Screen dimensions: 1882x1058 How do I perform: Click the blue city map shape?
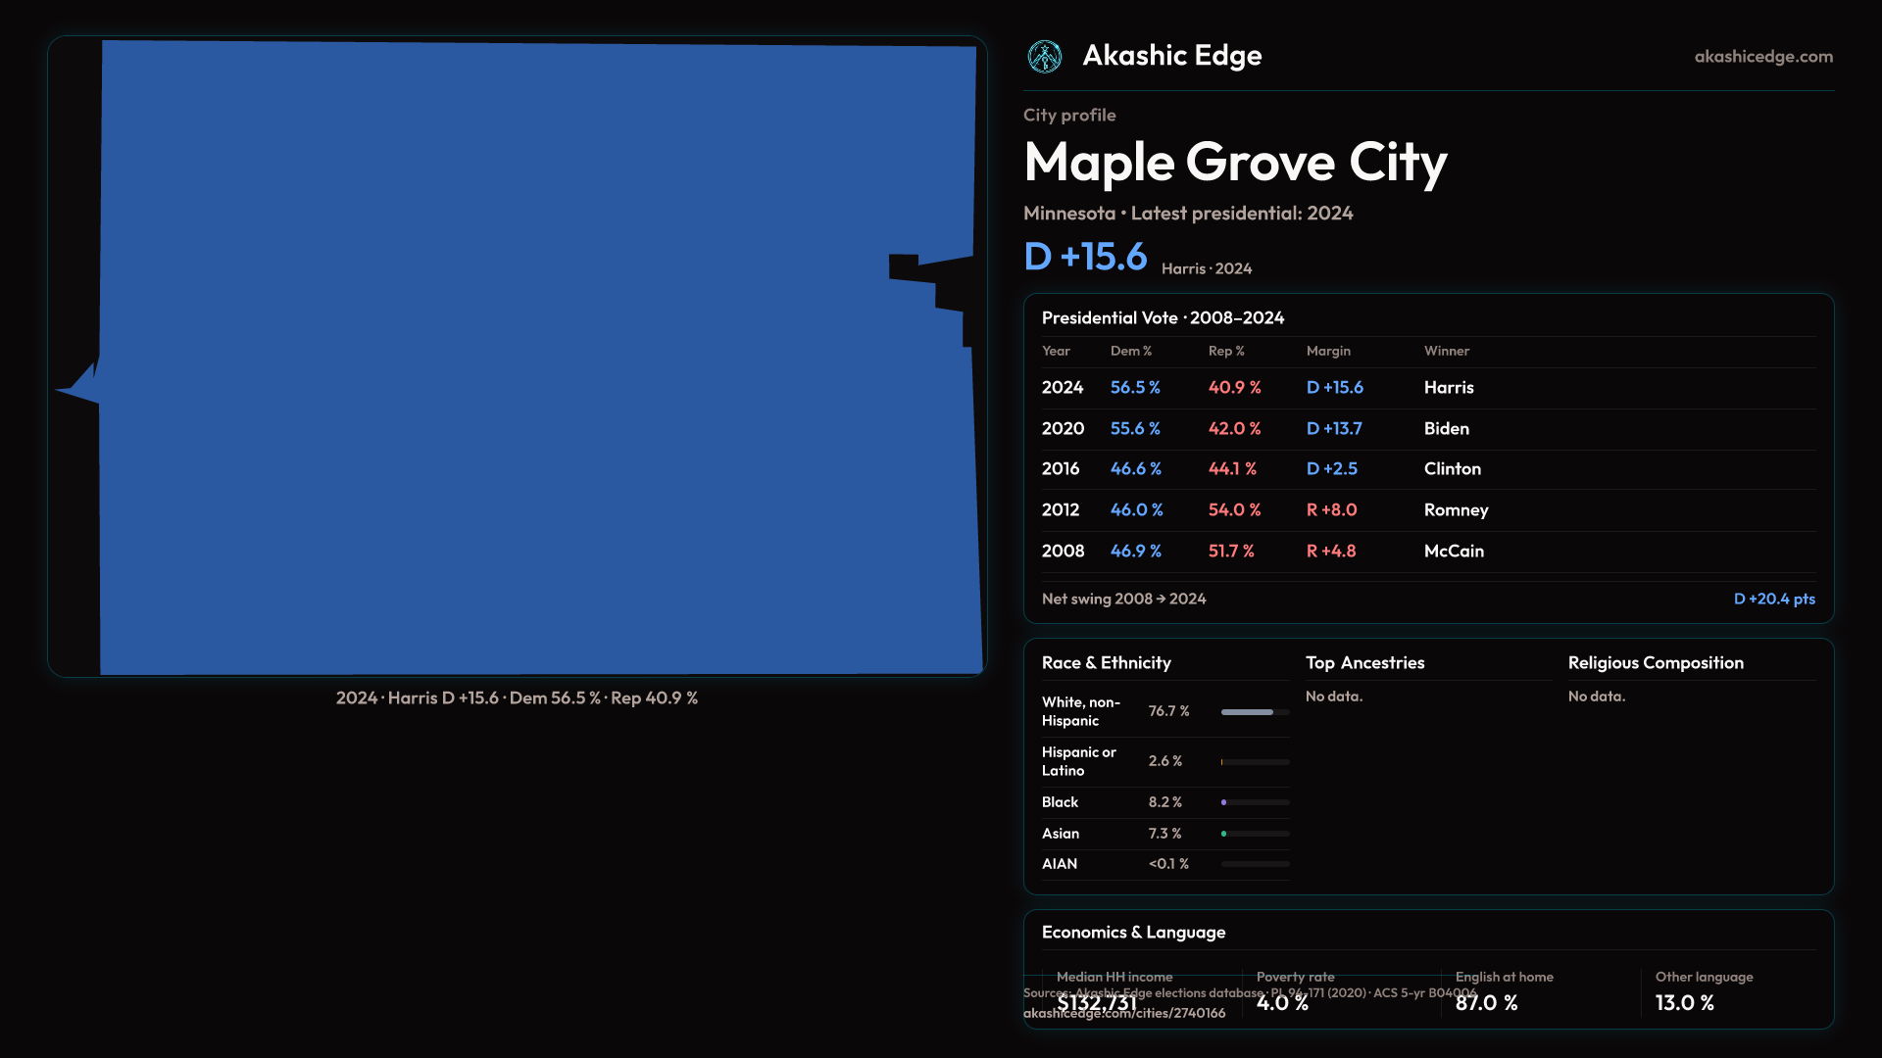tap(539, 358)
